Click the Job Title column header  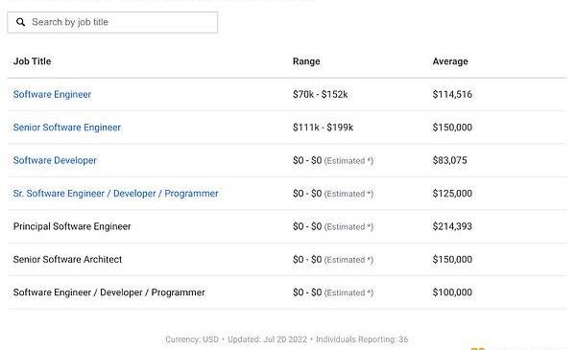33,61
